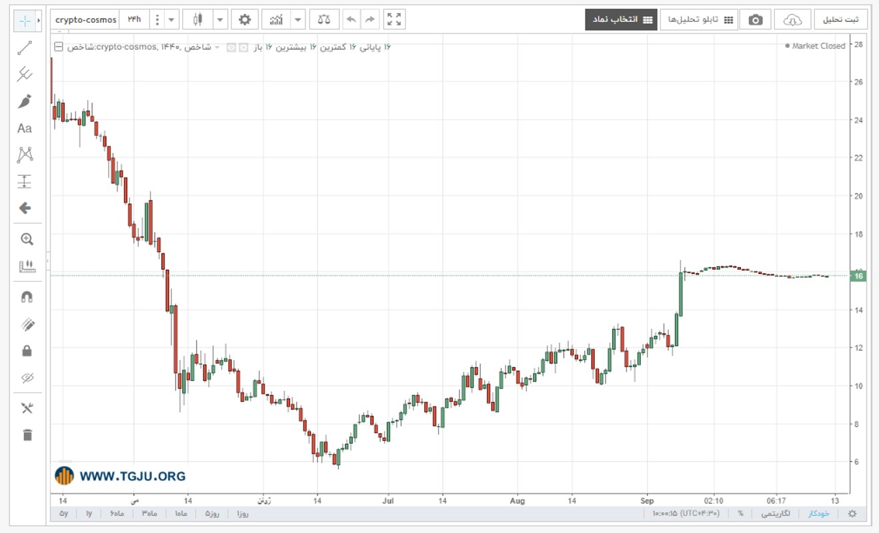879x533 pixels.
Task: Click the left arrow marker tool
Action: [x=25, y=208]
